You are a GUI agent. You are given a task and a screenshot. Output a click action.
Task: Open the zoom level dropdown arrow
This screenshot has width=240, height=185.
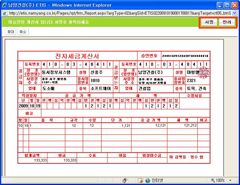tap(230, 180)
